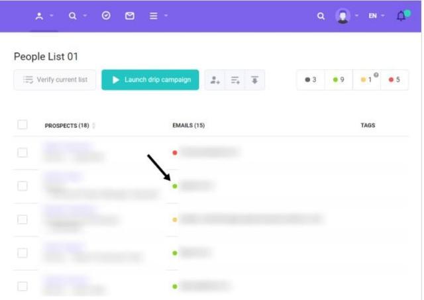Expand the arrow beside the finder magnifier
Image resolution: width=424 pixels, height=300 pixels.
(85, 16)
